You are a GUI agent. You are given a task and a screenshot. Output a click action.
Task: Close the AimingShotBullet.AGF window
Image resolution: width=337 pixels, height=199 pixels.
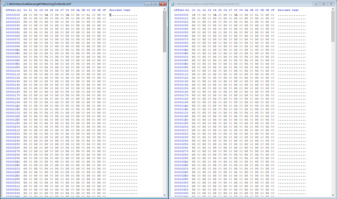[x=163, y=4]
